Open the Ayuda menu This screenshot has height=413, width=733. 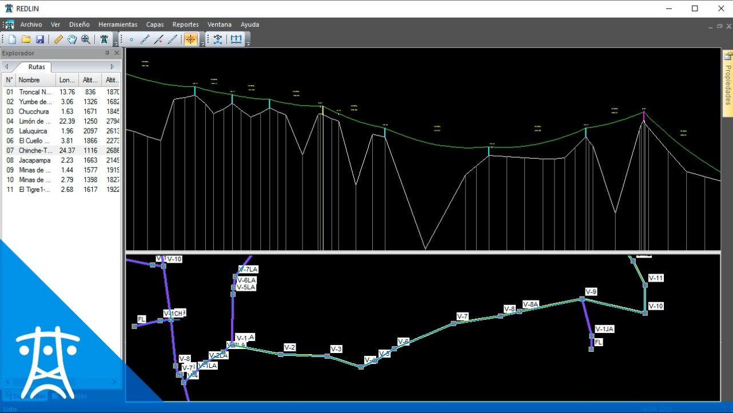(x=250, y=25)
